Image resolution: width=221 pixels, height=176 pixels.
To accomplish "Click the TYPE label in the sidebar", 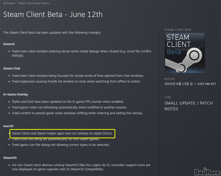I will (x=168, y=98).
